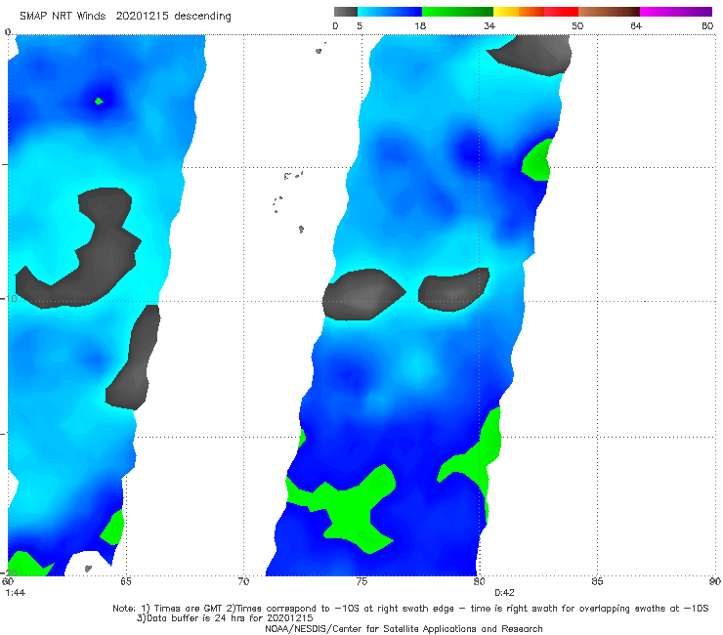Click the color bar label "50"

(x=577, y=26)
